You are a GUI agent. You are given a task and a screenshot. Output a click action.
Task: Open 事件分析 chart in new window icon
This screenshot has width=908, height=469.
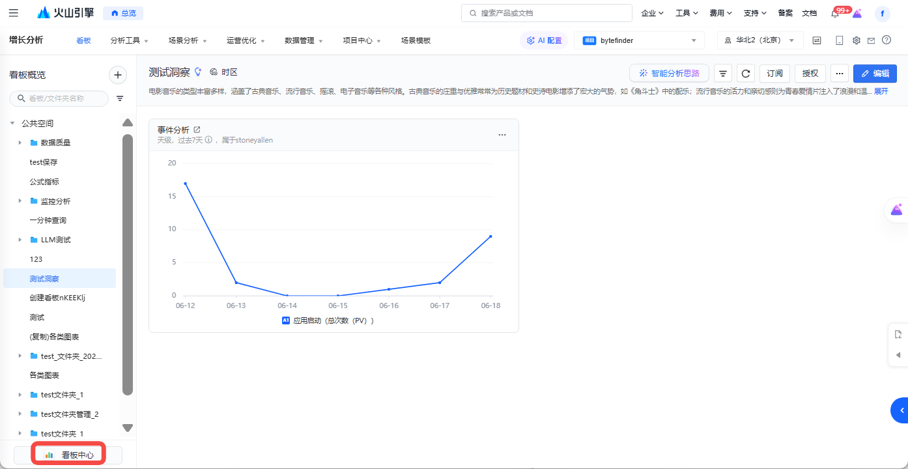click(x=197, y=130)
